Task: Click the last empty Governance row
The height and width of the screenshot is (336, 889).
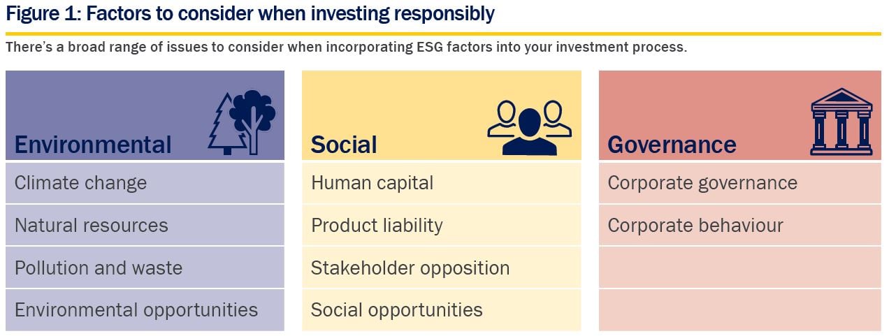Action: point(740,310)
